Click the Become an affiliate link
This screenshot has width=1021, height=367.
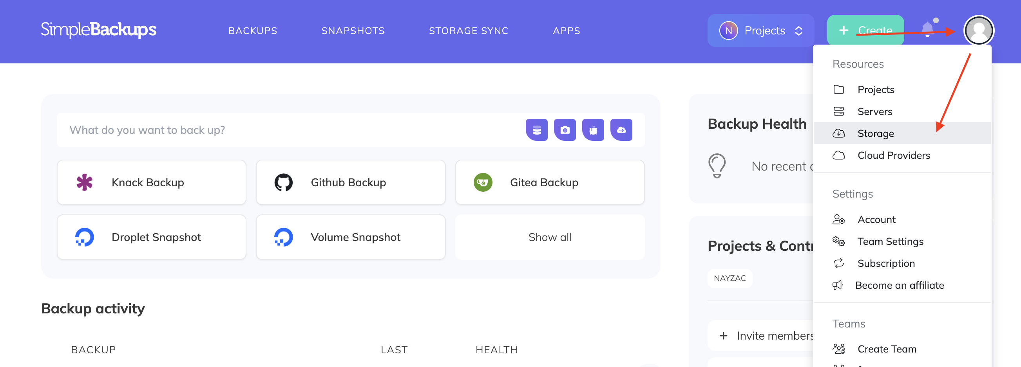pyautogui.click(x=900, y=285)
